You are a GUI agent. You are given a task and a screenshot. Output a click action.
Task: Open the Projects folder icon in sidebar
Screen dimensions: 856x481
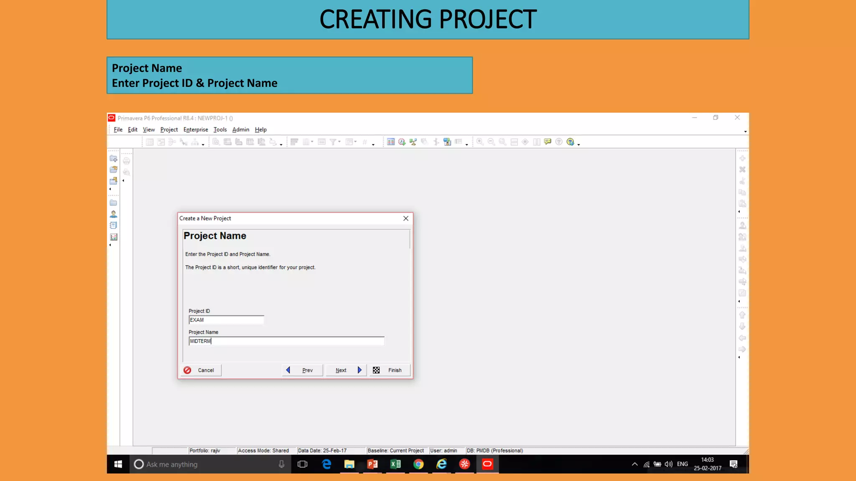click(113, 203)
